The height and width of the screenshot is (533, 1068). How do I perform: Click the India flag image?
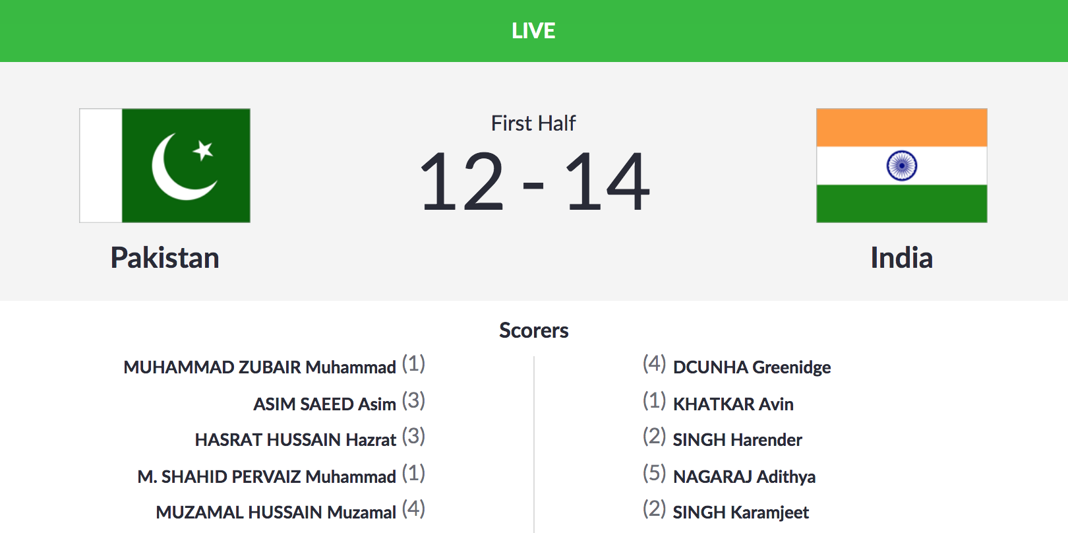tap(901, 166)
